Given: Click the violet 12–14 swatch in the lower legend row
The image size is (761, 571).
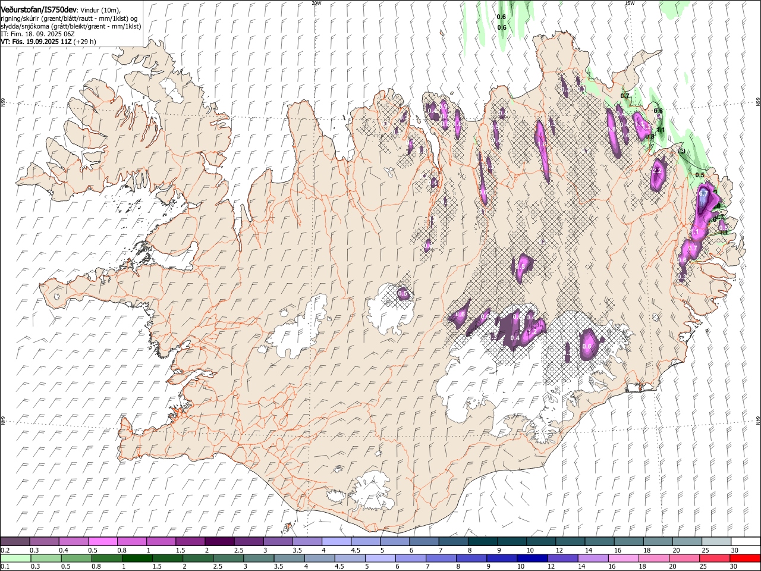Looking at the screenshot, I should (562, 558).
